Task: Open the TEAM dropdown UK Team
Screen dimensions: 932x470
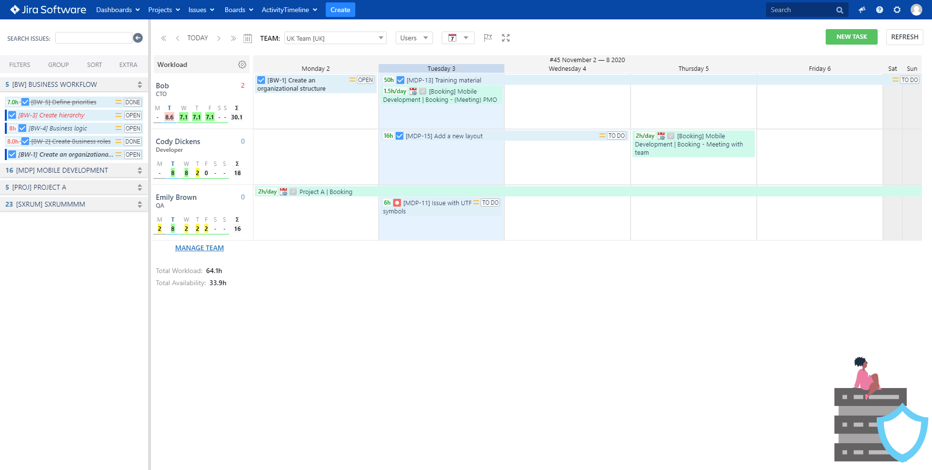Action: (335, 38)
